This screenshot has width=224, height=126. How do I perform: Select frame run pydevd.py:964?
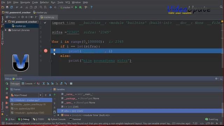[x=31, y=108]
